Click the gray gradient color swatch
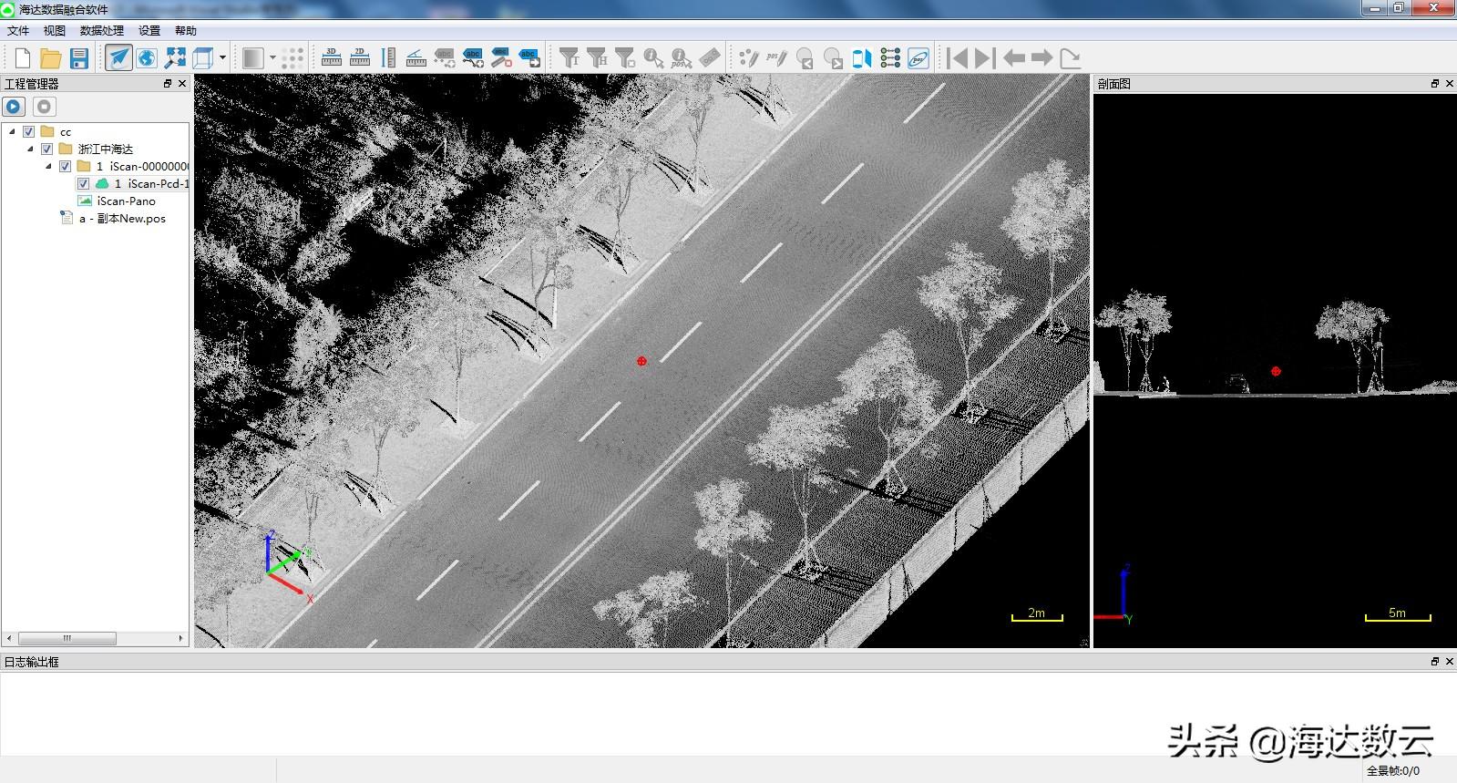1457x783 pixels. coord(252,58)
